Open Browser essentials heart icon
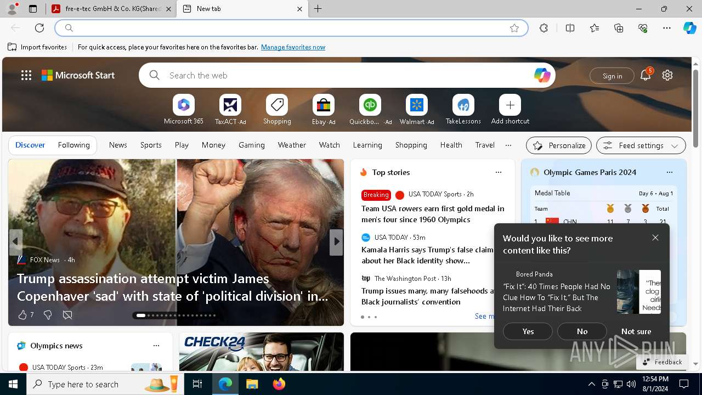 pos(643,28)
